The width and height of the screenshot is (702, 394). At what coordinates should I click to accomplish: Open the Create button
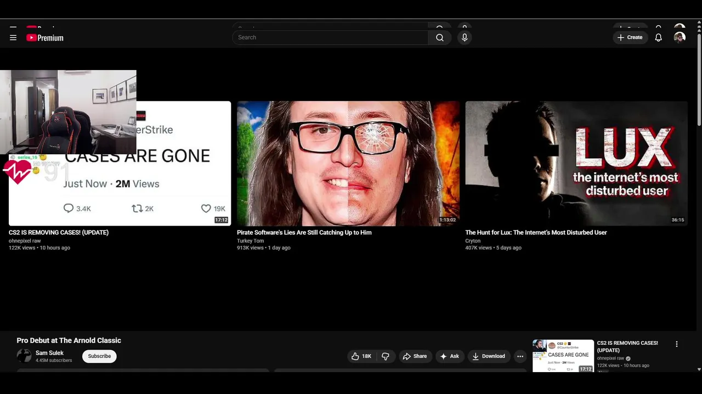coord(630,37)
